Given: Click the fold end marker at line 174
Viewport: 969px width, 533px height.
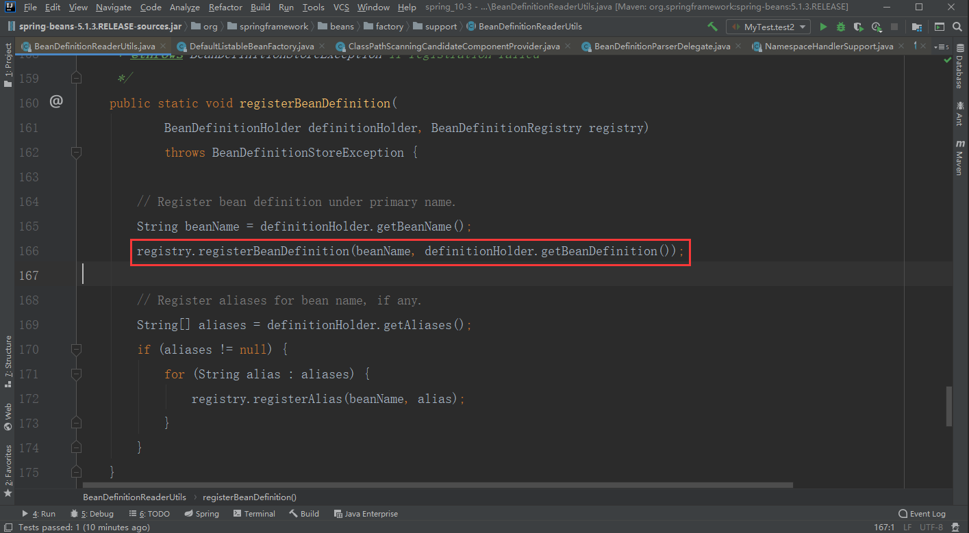Looking at the screenshot, I should tap(76, 447).
